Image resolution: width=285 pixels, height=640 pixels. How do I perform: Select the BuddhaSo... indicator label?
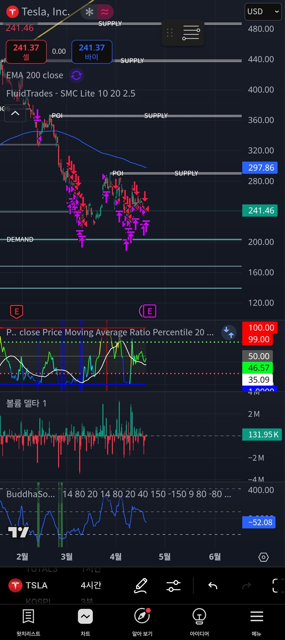coord(31,494)
